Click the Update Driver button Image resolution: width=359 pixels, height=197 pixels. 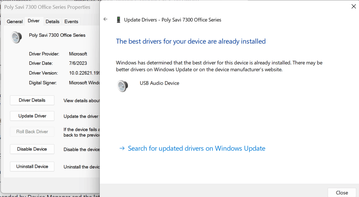click(x=32, y=116)
